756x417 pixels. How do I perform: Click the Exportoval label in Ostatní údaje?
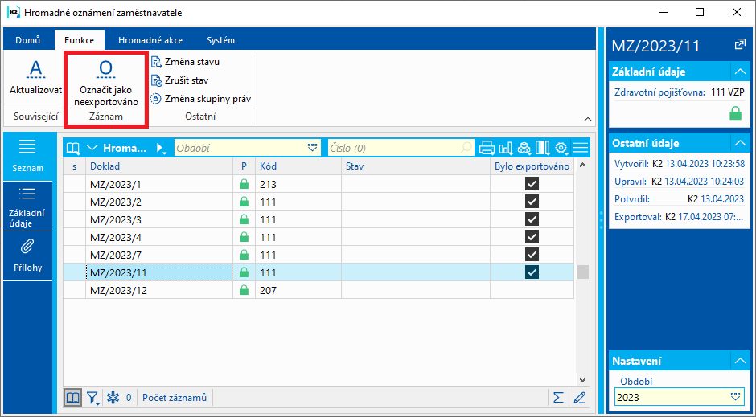638,217
